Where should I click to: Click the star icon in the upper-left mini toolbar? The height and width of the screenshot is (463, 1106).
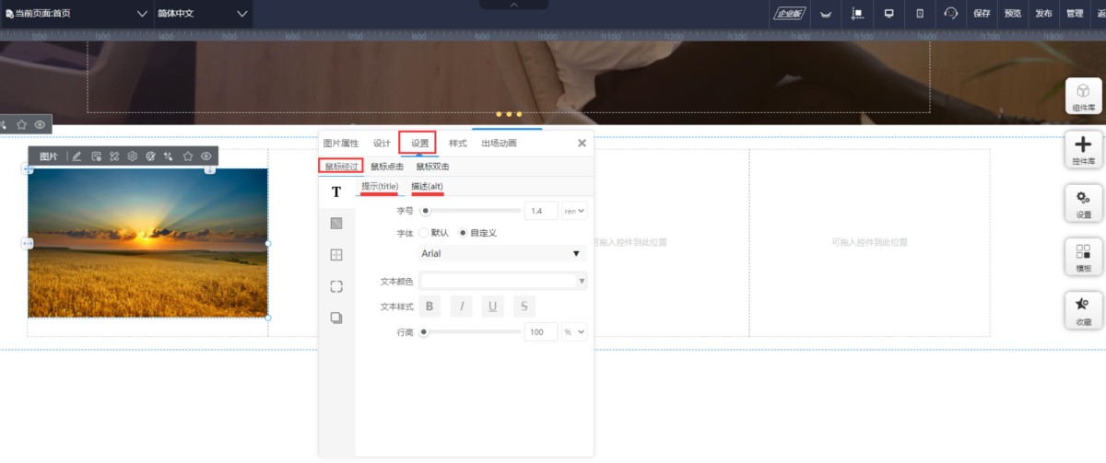[x=22, y=123]
